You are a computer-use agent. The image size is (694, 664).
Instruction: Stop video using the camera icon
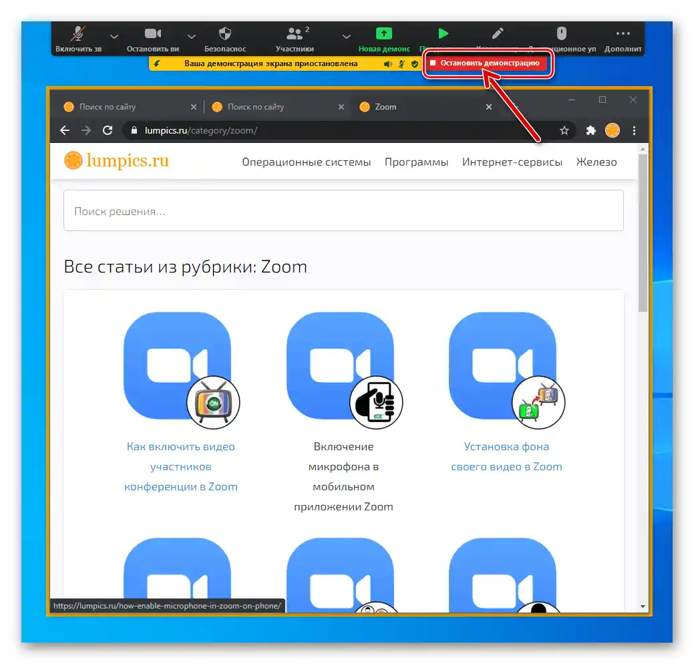(152, 33)
